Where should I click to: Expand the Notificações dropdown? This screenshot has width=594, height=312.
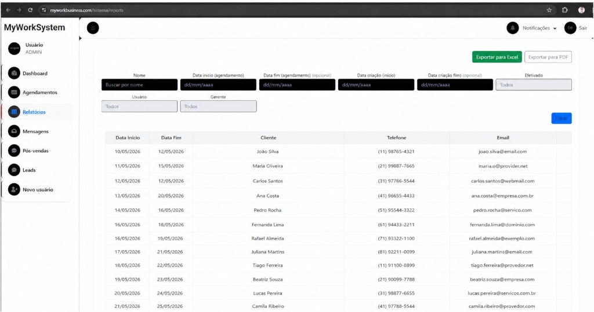[x=540, y=28]
